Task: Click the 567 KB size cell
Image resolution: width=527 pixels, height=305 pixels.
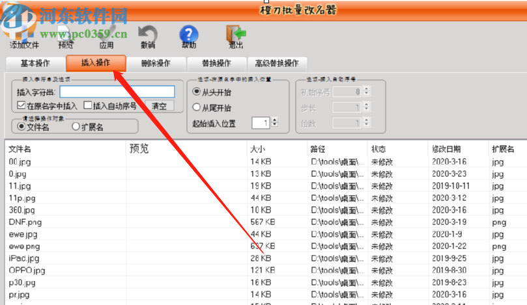Action: click(x=263, y=222)
